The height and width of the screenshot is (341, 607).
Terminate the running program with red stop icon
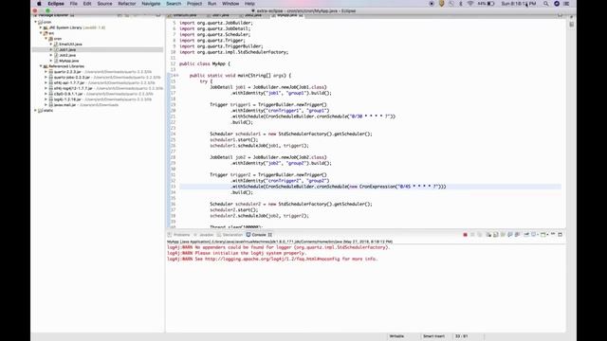466,235
